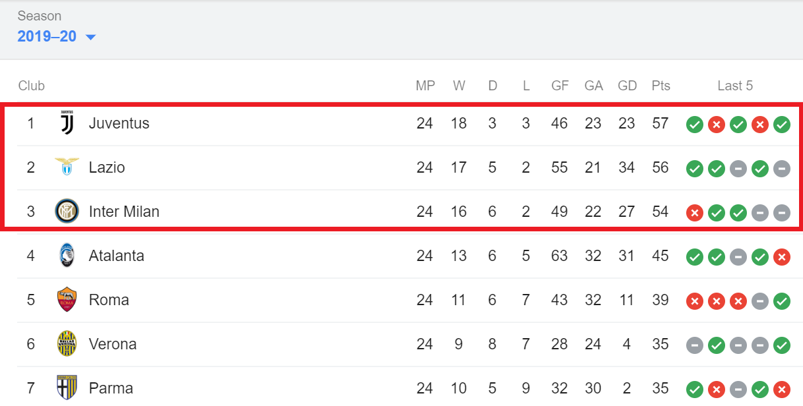Open the Lazio team name link
The image size is (803, 406).
107,167
